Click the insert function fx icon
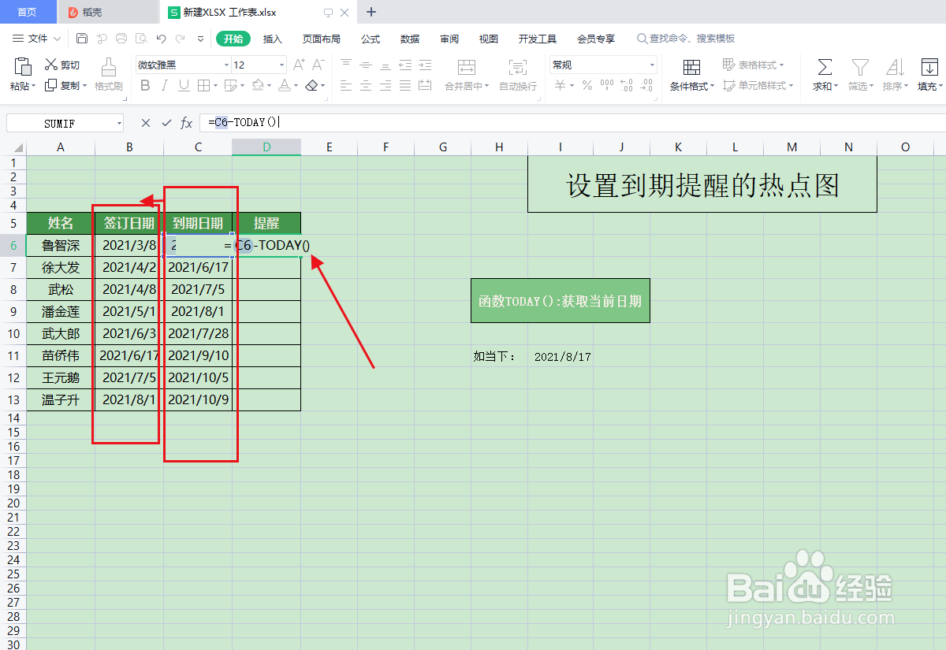This screenshot has width=946, height=650. 185,123
